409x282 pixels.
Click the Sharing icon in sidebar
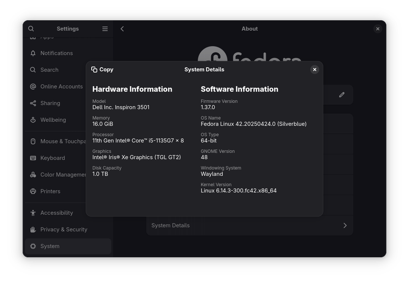(33, 103)
